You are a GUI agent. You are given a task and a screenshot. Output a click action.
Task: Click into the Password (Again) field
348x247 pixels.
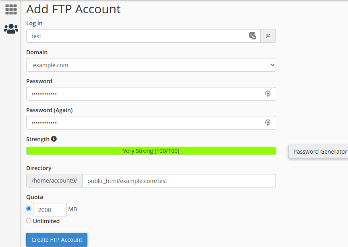[151, 123]
